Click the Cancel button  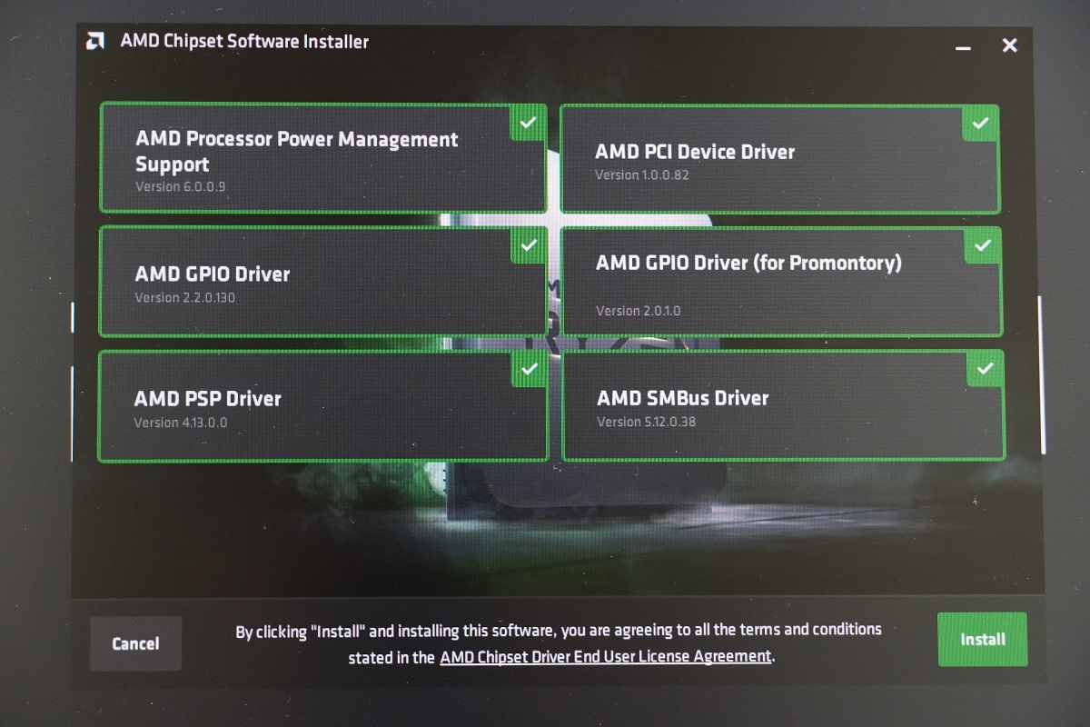click(x=135, y=643)
